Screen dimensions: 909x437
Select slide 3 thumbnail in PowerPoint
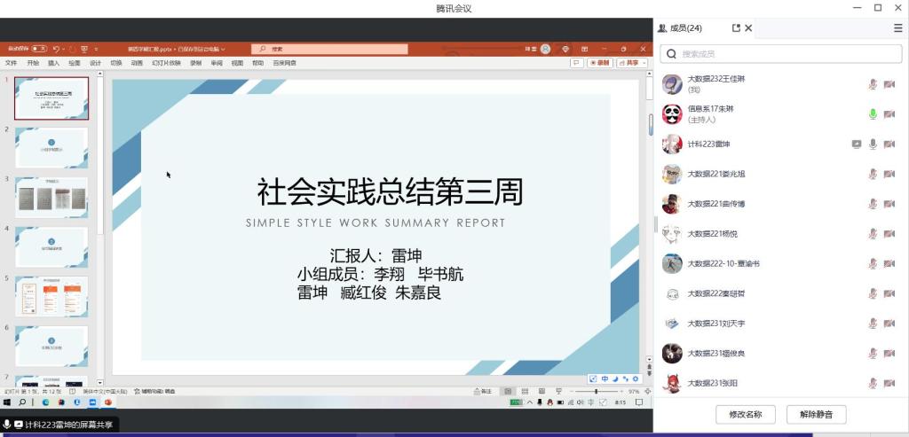point(51,197)
